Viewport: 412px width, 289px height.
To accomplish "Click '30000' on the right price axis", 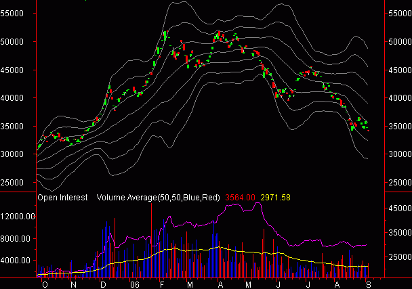I will 400,154.
